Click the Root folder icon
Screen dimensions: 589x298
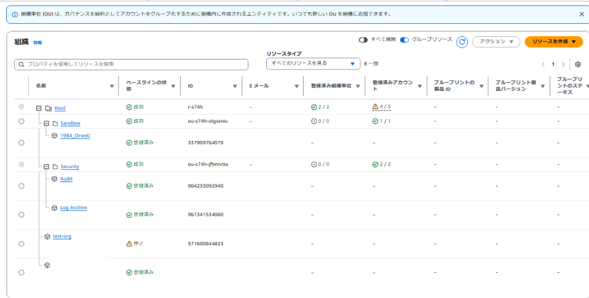(x=48, y=108)
